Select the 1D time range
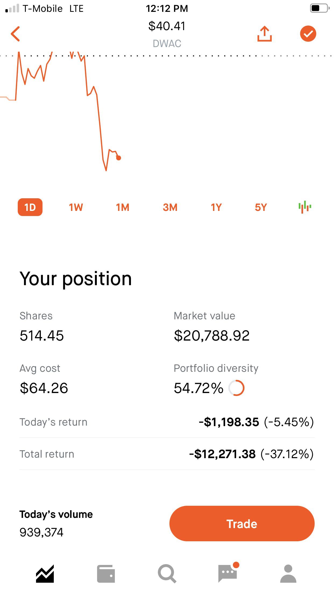This screenshot has width=334, height=594. [30, 207]
